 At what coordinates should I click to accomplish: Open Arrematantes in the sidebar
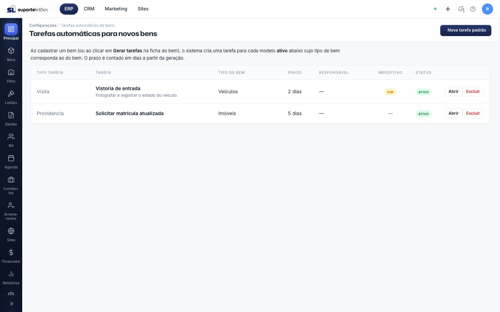click(x=11, y=211)
